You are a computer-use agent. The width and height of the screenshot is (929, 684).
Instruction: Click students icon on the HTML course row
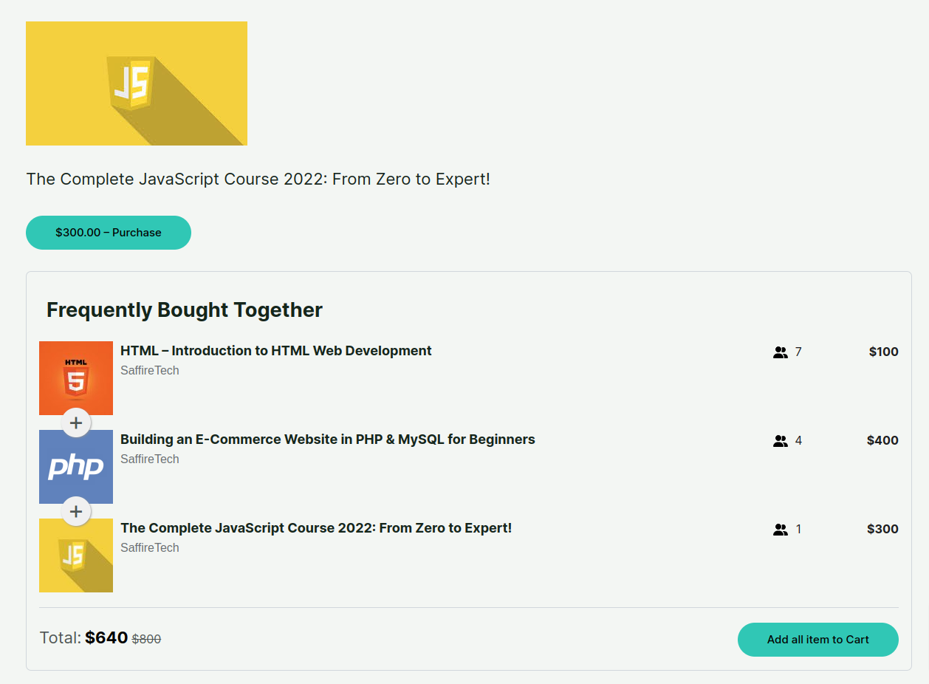[x=781, y=352]
